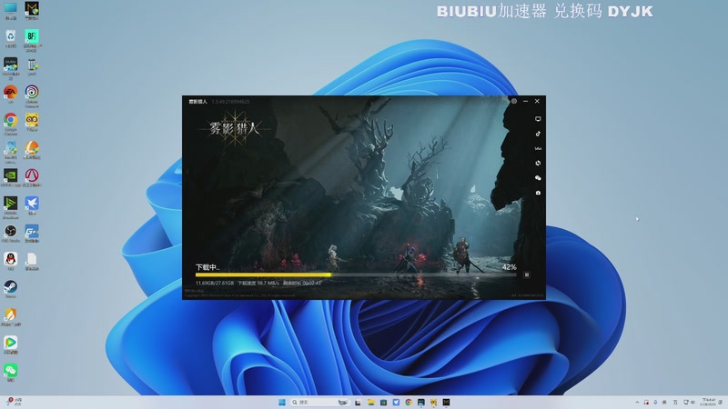728x409 pixels.
Task: Open launcher settings gear icon
Action: tap(514, 101)
